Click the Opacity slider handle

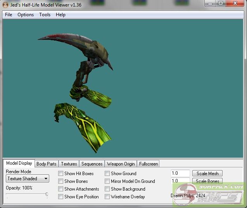tap(47, 194)
